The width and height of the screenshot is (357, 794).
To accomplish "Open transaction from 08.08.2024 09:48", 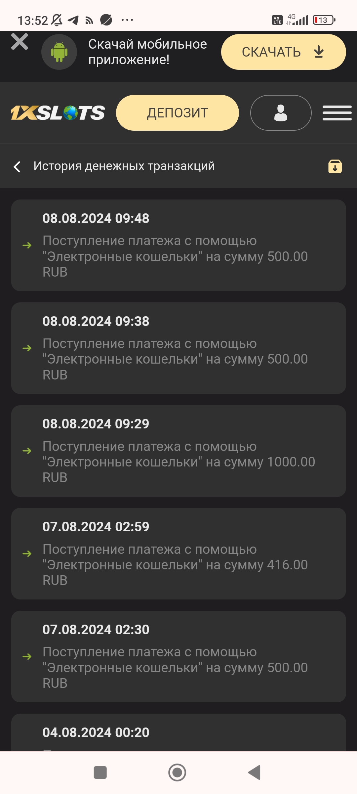I will point(178,245).
